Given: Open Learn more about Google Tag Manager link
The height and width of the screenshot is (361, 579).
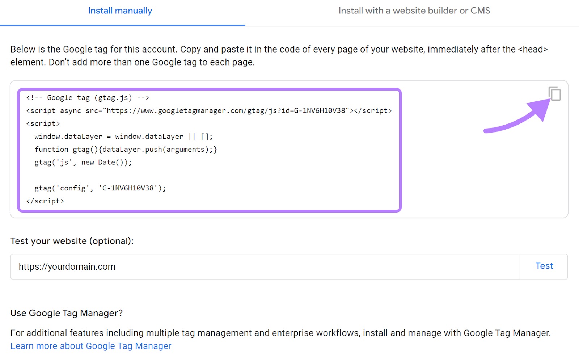Looking at the screenshot, I should tap(91, 346).
